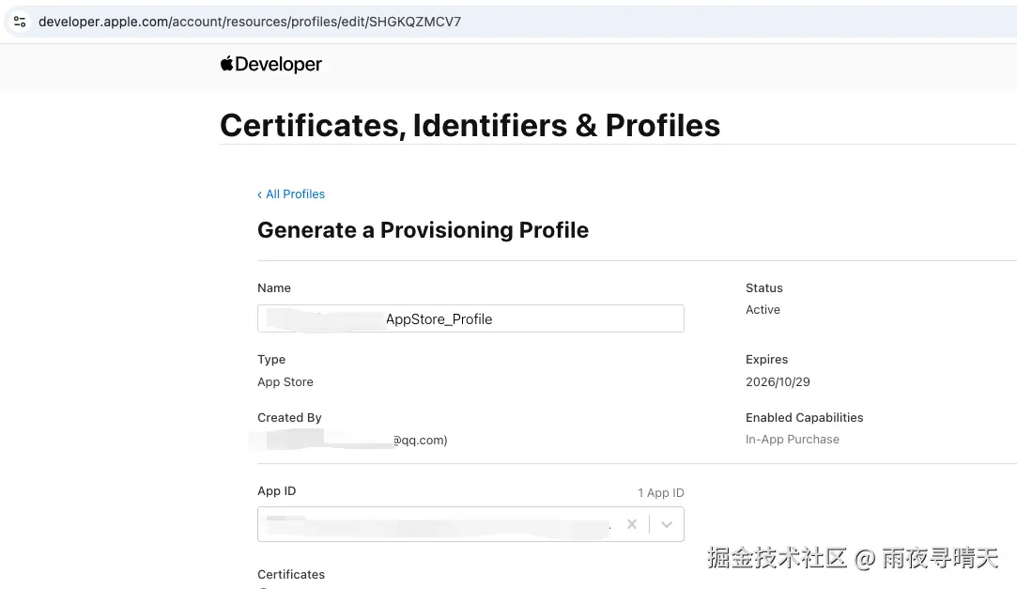Click the Name field label
Screen dimensions: 1017x589
click(x=273, y=287)
